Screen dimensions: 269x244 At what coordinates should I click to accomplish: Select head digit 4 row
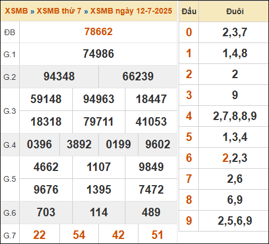coord(224,116)
